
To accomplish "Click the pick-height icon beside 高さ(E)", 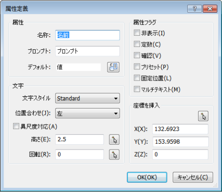I will (114, 140).
